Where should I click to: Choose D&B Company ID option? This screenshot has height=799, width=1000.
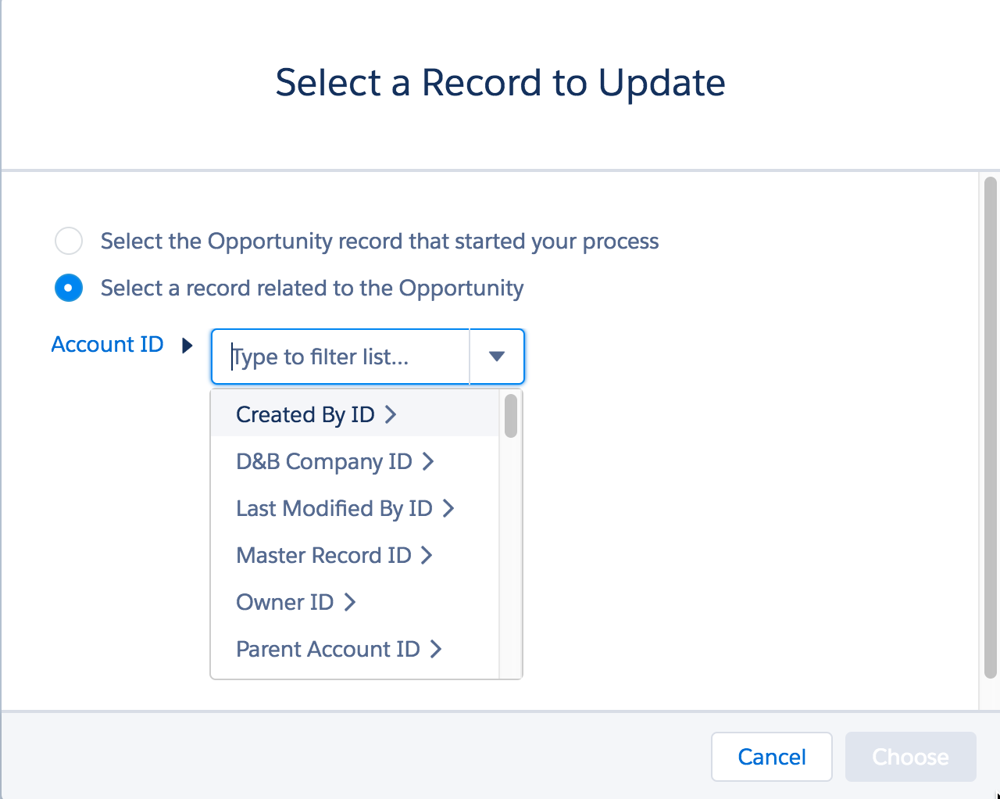pyautogui.click(x=323, y=461)
